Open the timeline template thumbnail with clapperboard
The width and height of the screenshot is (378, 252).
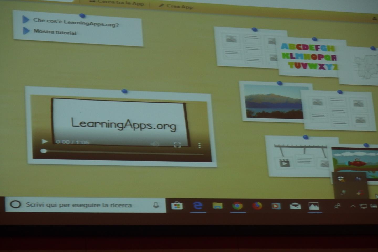(x=299, y=157)
